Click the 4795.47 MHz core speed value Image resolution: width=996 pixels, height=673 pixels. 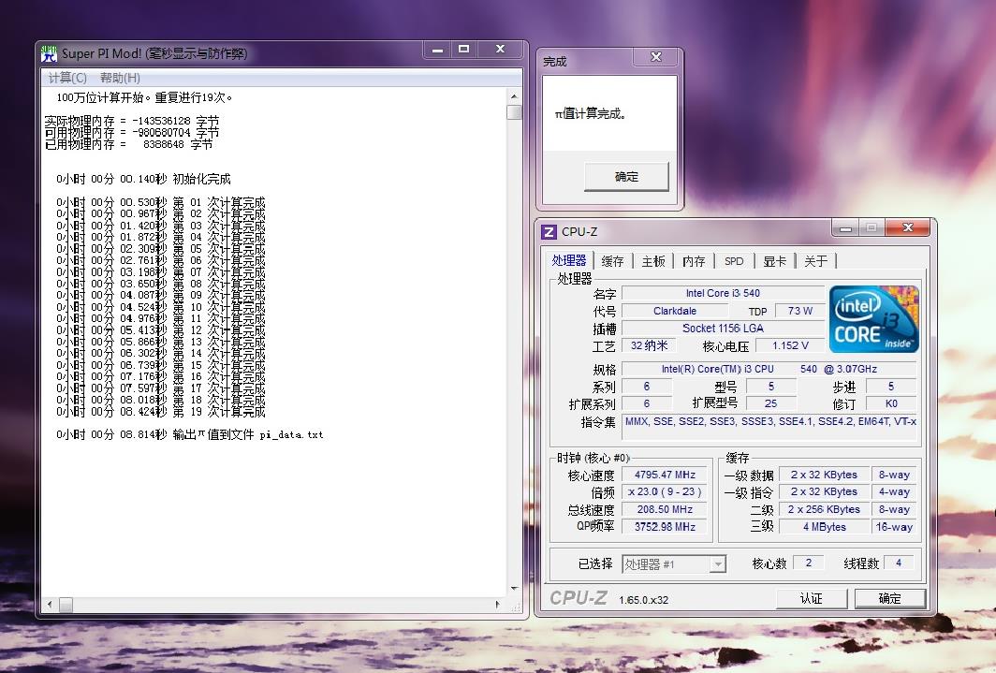tap(665, 475)
